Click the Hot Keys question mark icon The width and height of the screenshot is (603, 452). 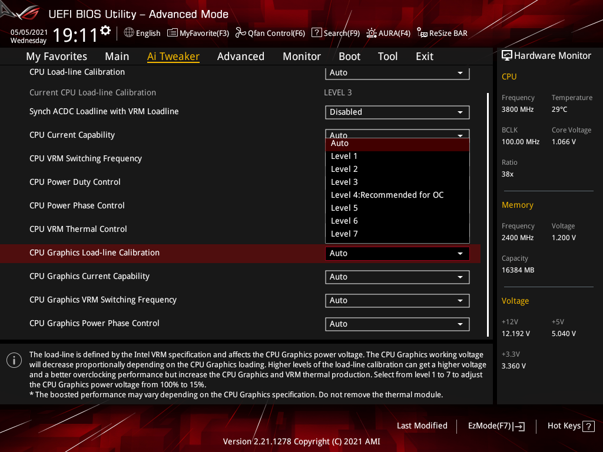pyautogui.click(x=588, y=426)
